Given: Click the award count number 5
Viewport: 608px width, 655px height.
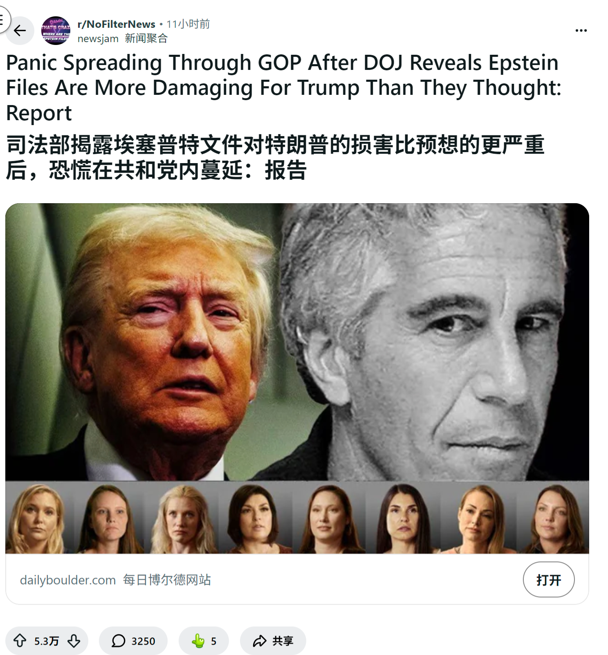Looking at the screenshot, I should (x=213, y=641).
